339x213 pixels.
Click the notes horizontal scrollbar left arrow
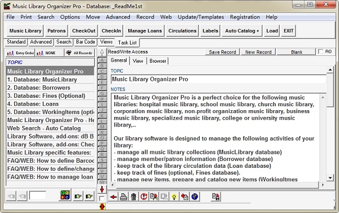[x=112, y=185]
